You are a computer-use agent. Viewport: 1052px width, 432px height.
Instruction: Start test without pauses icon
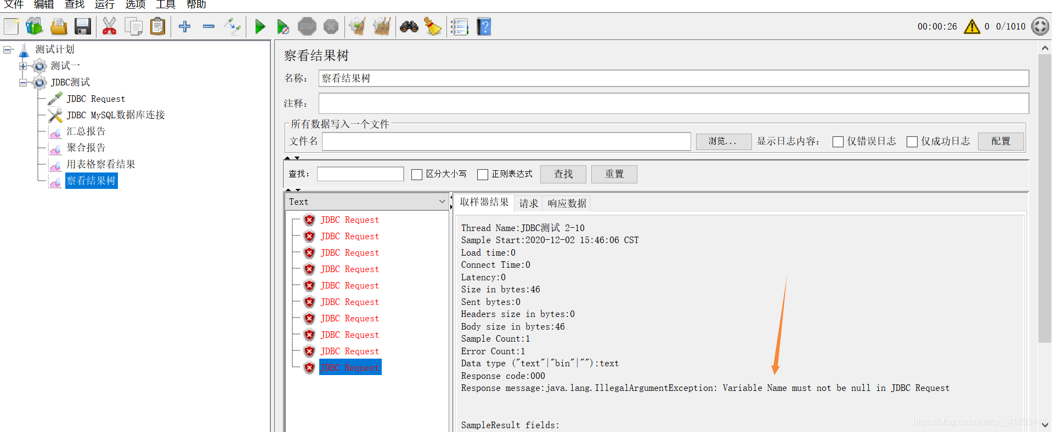coord(282,26)
